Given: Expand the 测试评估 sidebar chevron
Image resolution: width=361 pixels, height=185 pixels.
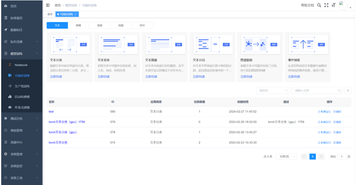Looking at the screenshot, I should [x=37, y=118].
